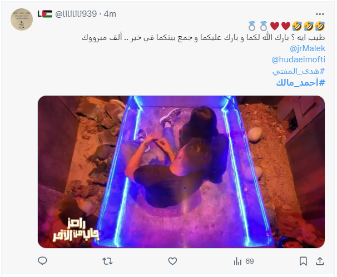Click the share upload icon

[320, 261]
